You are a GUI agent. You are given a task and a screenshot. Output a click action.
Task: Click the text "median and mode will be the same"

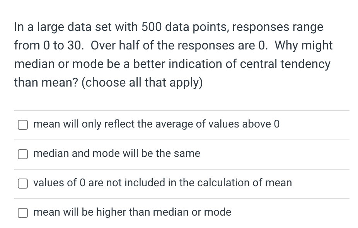pos(117,153)
